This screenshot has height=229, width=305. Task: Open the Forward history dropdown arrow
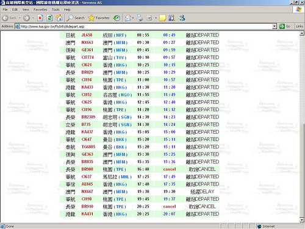pos(33,18)
